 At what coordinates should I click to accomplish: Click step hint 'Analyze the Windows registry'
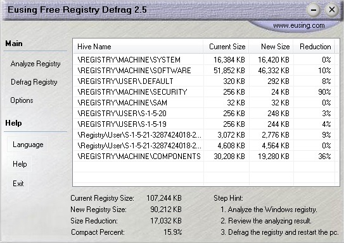click(269, 210)
